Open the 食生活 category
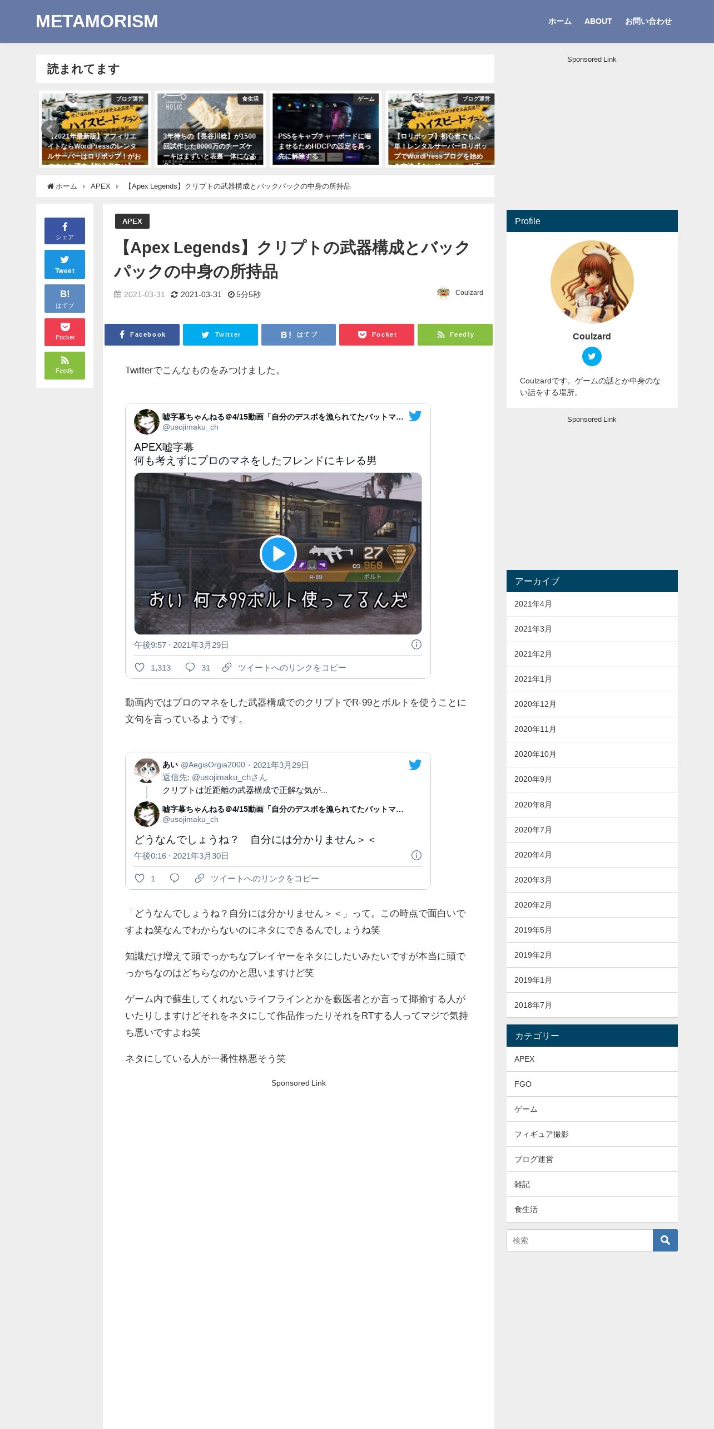The height and width of the screenshot is (1429, 714). coord(592,1209)
